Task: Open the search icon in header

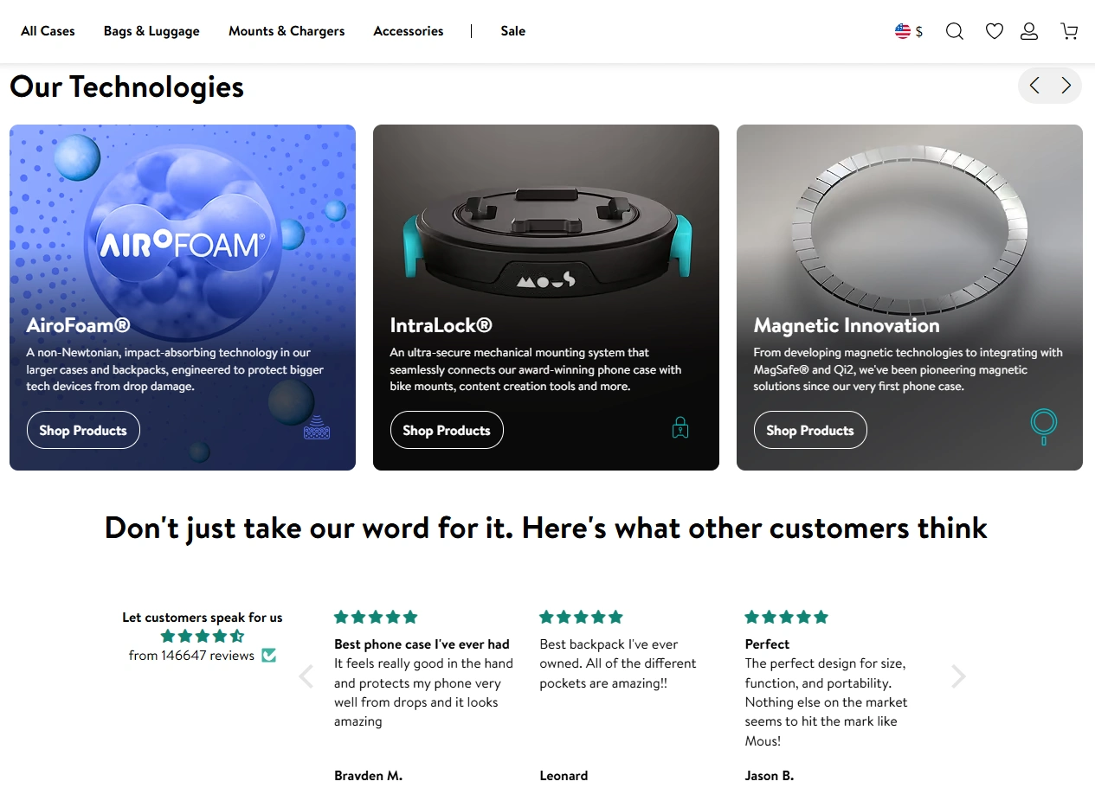Action: (x=954, y=31)
